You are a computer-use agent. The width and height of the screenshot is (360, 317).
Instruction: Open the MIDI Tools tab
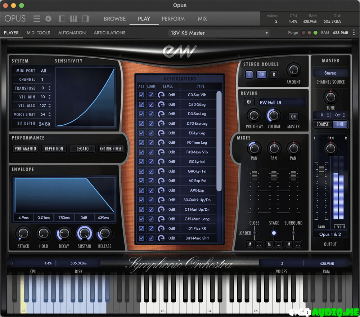pyautogui.click(x=39, y=33)
